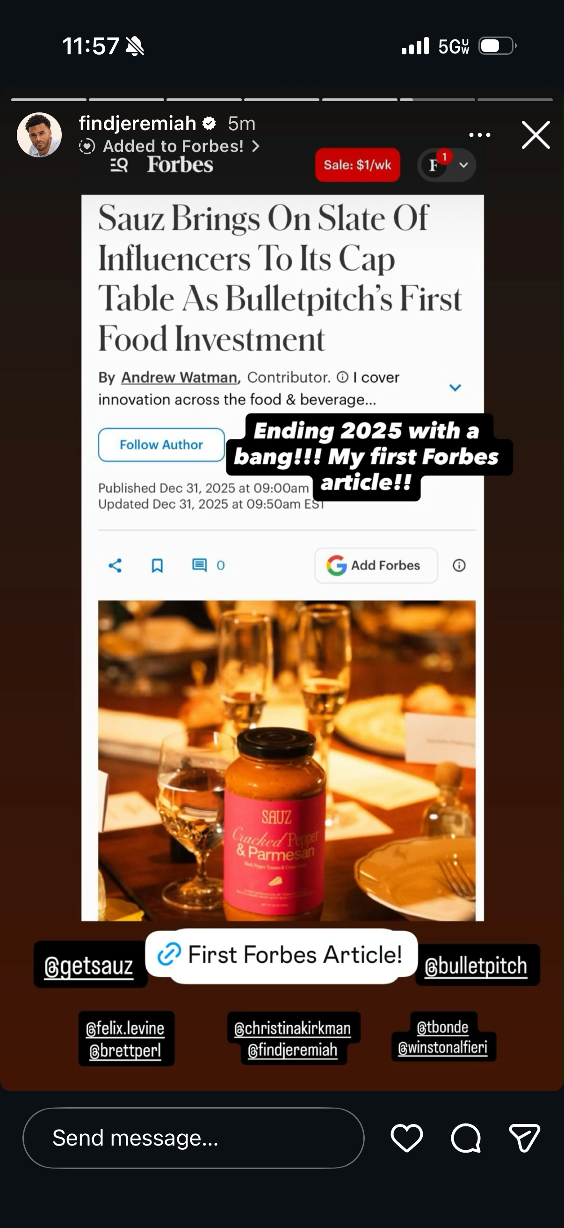Jump to the first story progress segment
This screenshot has width=564, height=1228.
[x=49, y=100]
